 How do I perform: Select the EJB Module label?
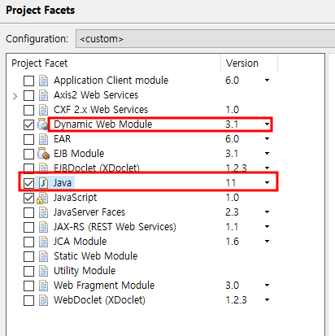(79, 154)
